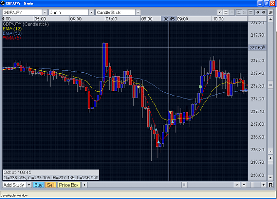Click the left arrow of the horizontal scrollbar
277x199 pixels.
tap(85, 185)
